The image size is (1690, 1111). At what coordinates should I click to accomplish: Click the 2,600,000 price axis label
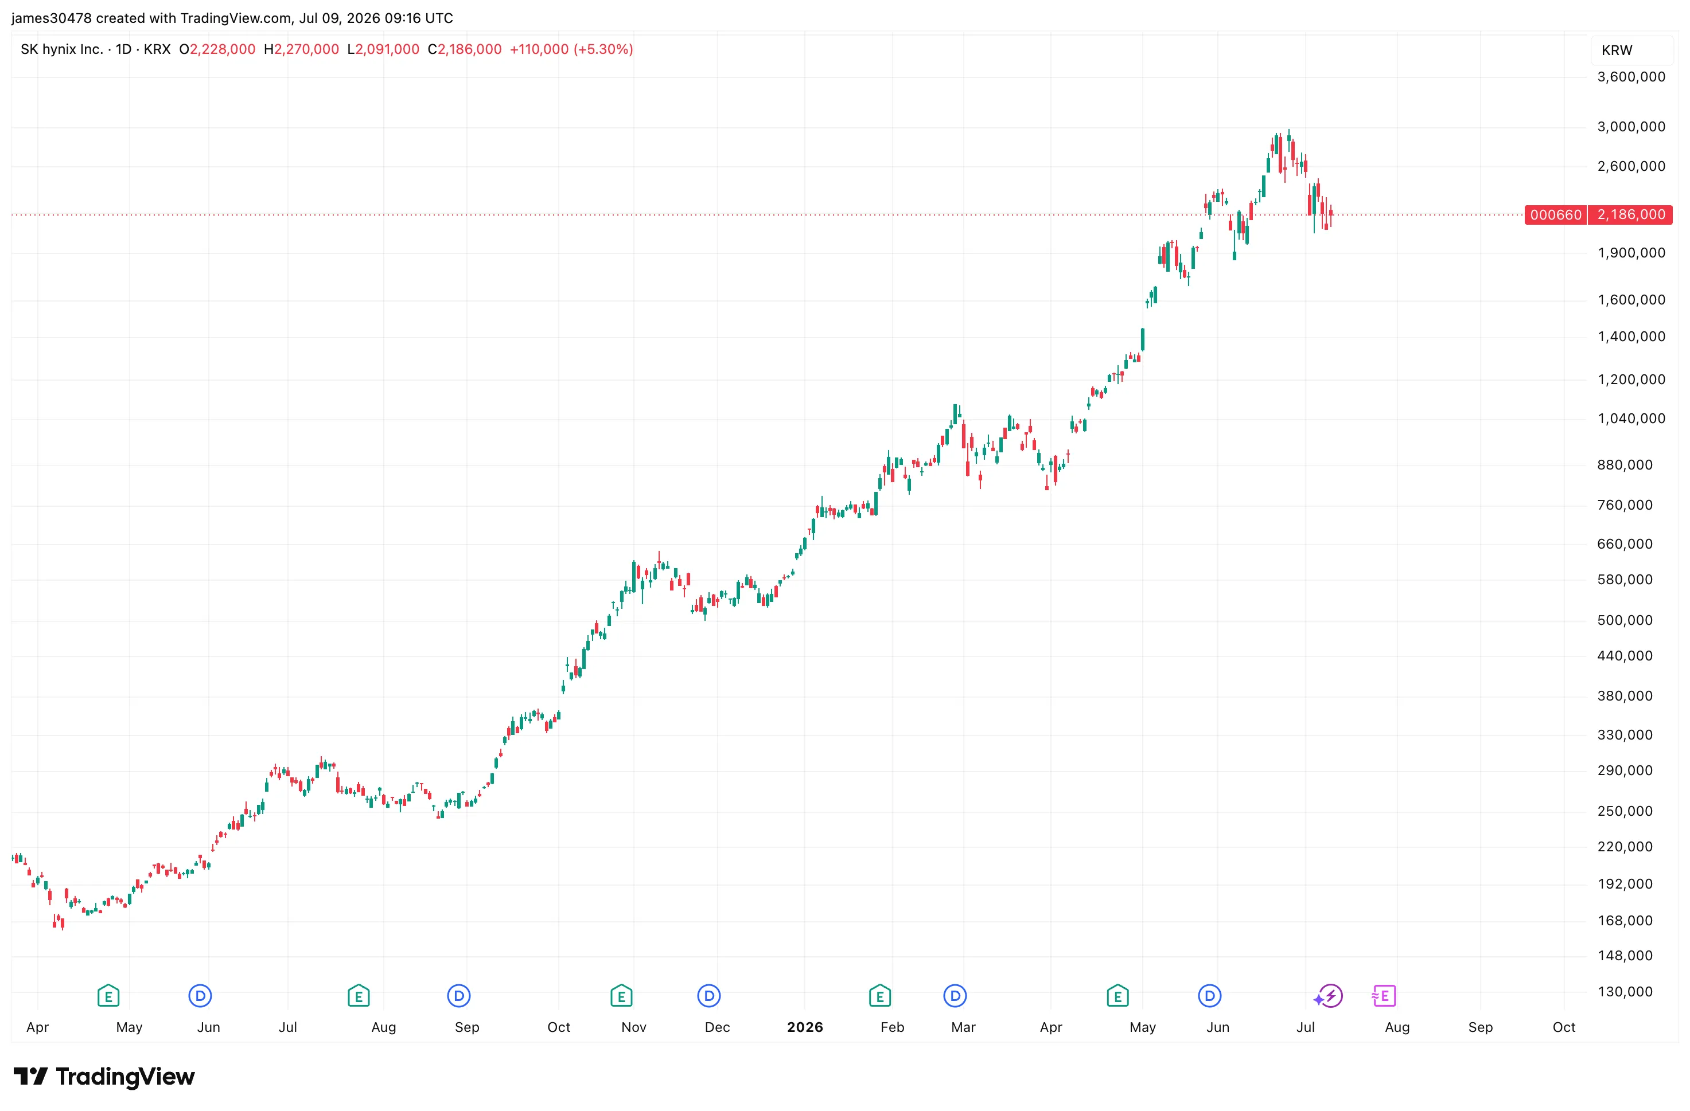click(1631, 167)
